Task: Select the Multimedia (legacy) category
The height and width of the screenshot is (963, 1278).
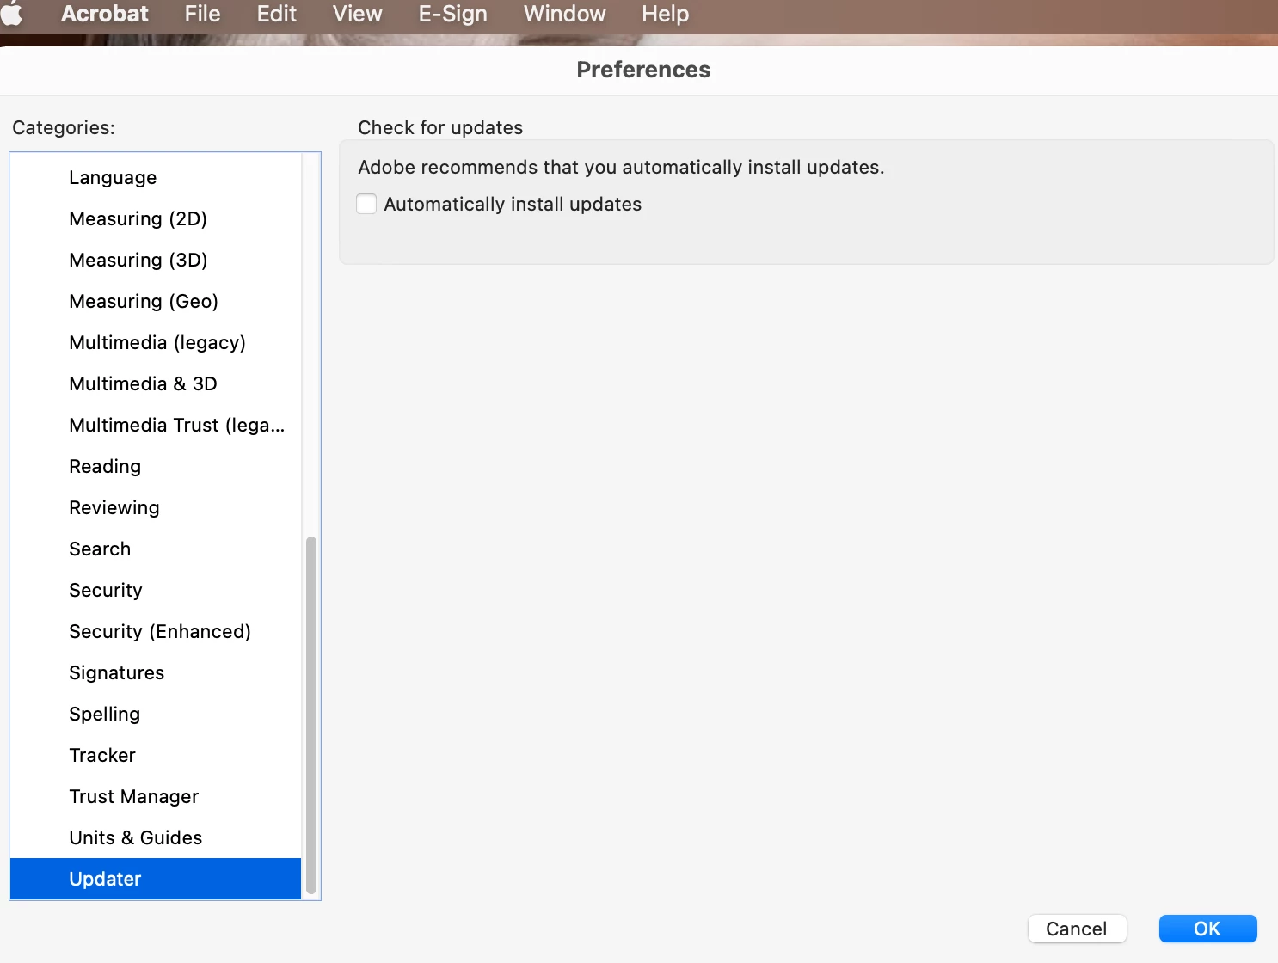Action: [x=156, y=342]
